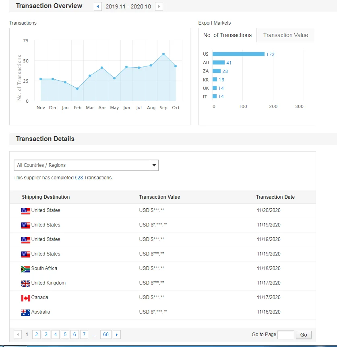
Task: Select the No. of Transactions tab
Action: pyautogui.click(x=227, y=35)
